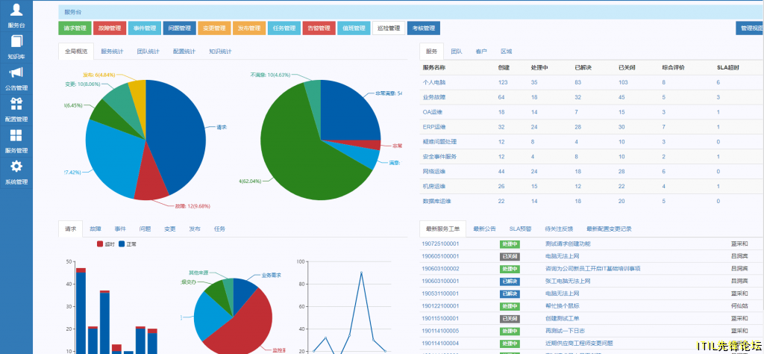The height and width of the screenshot is (354, 764).
Task: Open the 安全事件服务 service link
Action: (439, 157)
